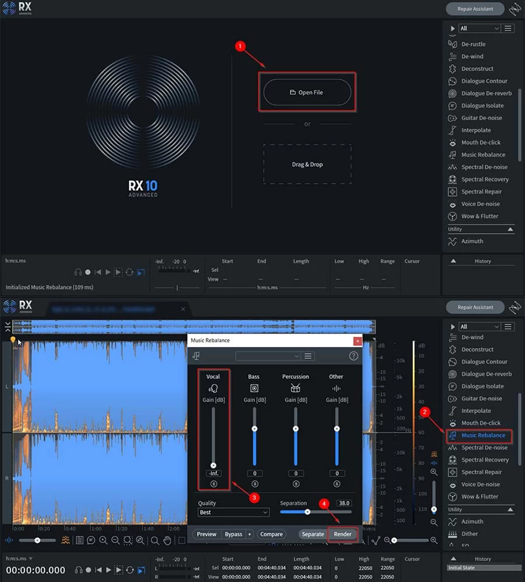Toggle Bypass in Music Rebalance

pos(233,534)
